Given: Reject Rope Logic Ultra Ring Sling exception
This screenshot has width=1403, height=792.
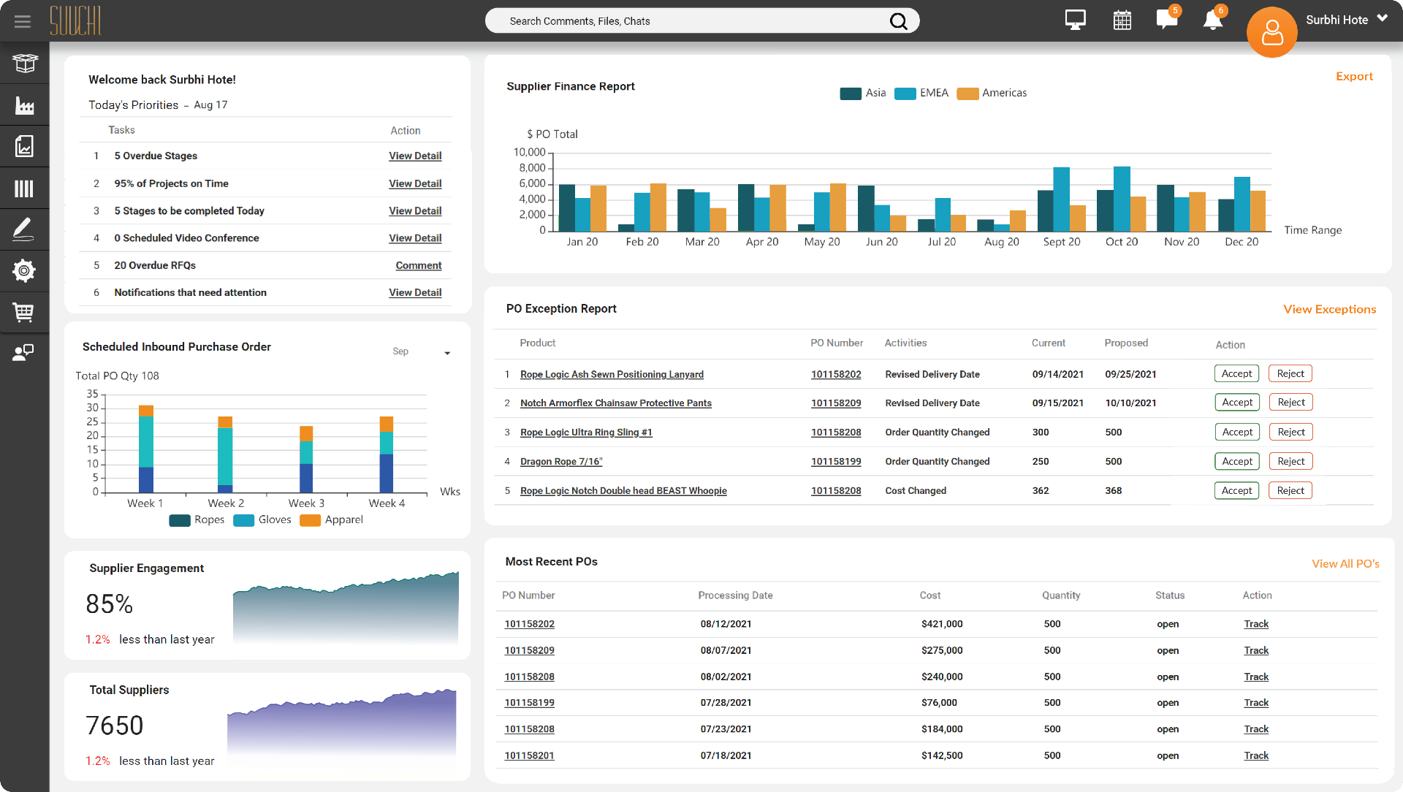Looking at the screenshot, I should pyautogui.click(x=1291, y=432).
